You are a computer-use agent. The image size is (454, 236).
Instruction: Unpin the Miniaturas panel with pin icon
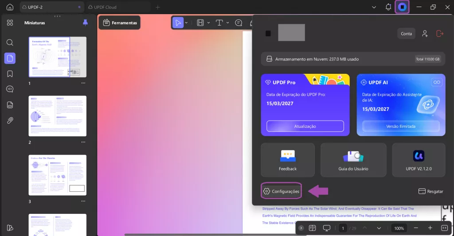85,23
